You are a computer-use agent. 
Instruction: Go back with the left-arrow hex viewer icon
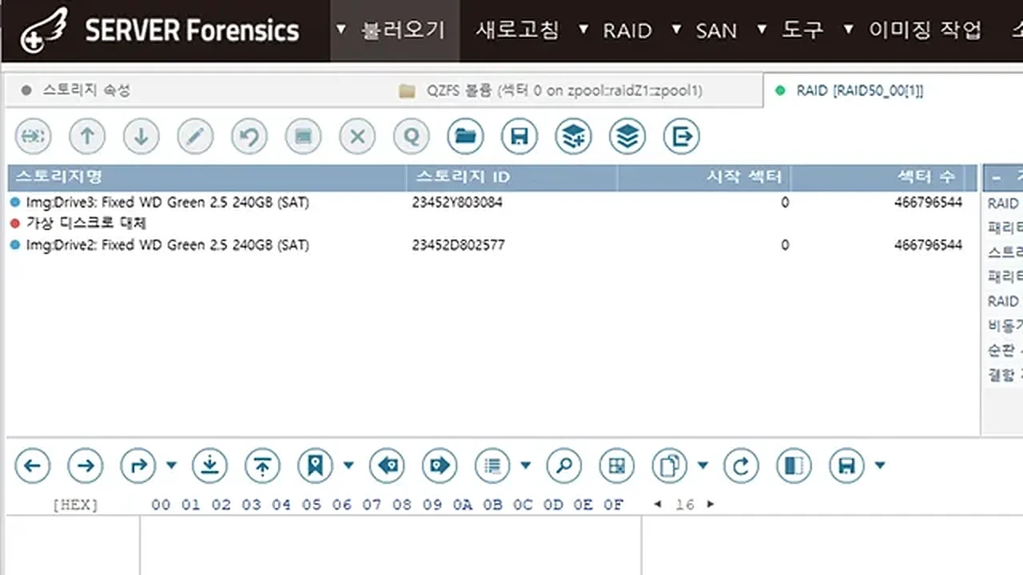coord(33,466)
